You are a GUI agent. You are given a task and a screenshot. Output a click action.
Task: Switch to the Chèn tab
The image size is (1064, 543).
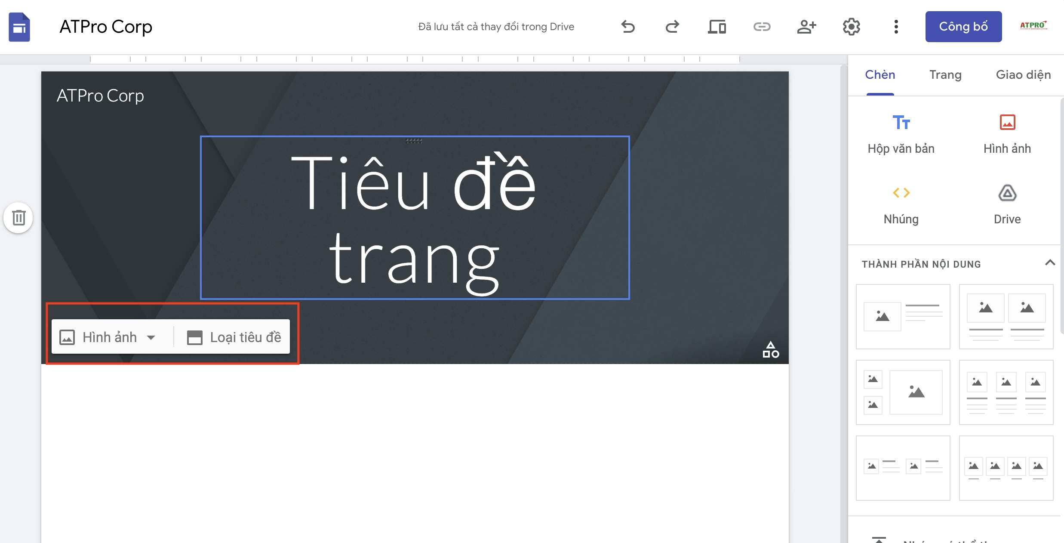(880, 75)
